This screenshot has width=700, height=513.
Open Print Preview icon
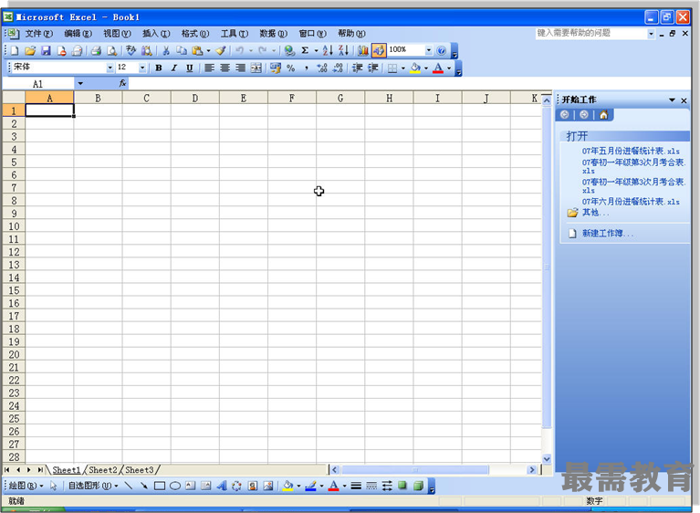point(111,51)
